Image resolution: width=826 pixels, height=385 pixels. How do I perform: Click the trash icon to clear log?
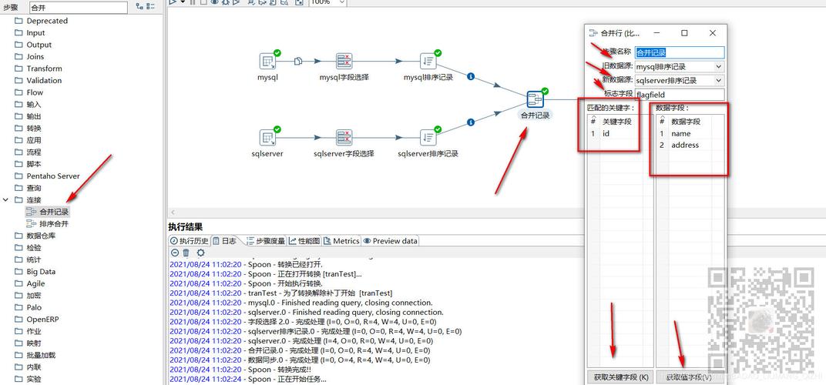186,253
